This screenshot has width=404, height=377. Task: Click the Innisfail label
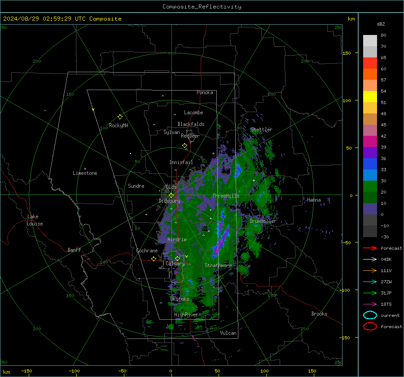pyautogui.click(x=181, y=162)
